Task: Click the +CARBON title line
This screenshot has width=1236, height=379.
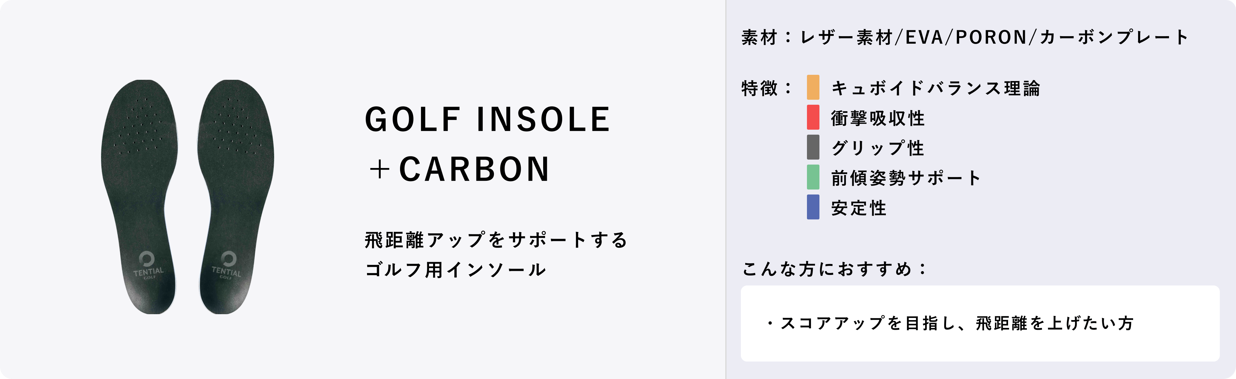Action: (458, 169)
